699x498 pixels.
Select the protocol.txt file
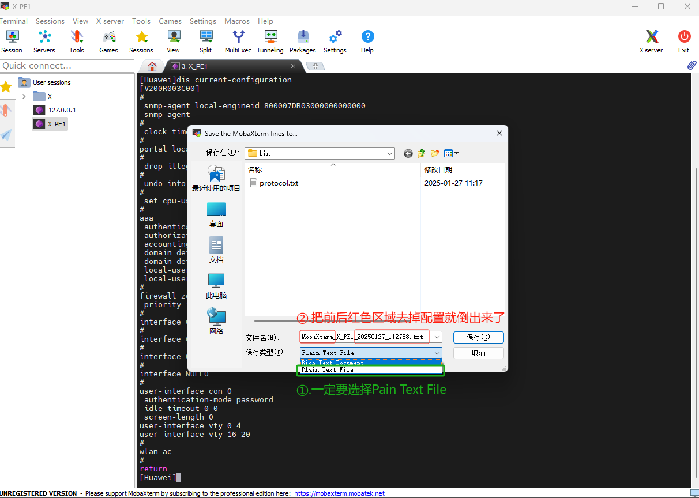coord(275,183)
